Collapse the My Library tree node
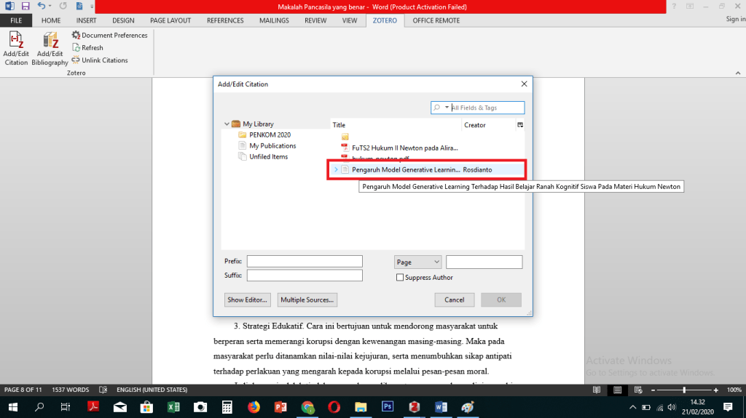This screenshot has height=418, width=746. [x=227, y=124]
